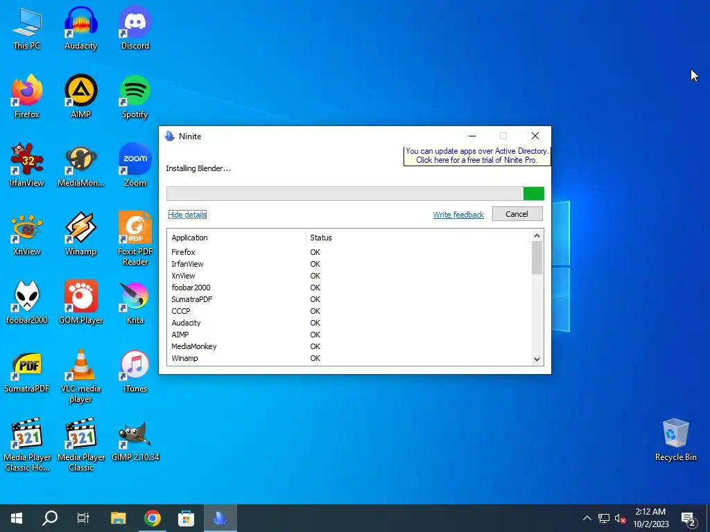This screenshot has height=532, width=710.
Task: Select the MediaMonkey desktop shortcut
Action: point(80,166)
